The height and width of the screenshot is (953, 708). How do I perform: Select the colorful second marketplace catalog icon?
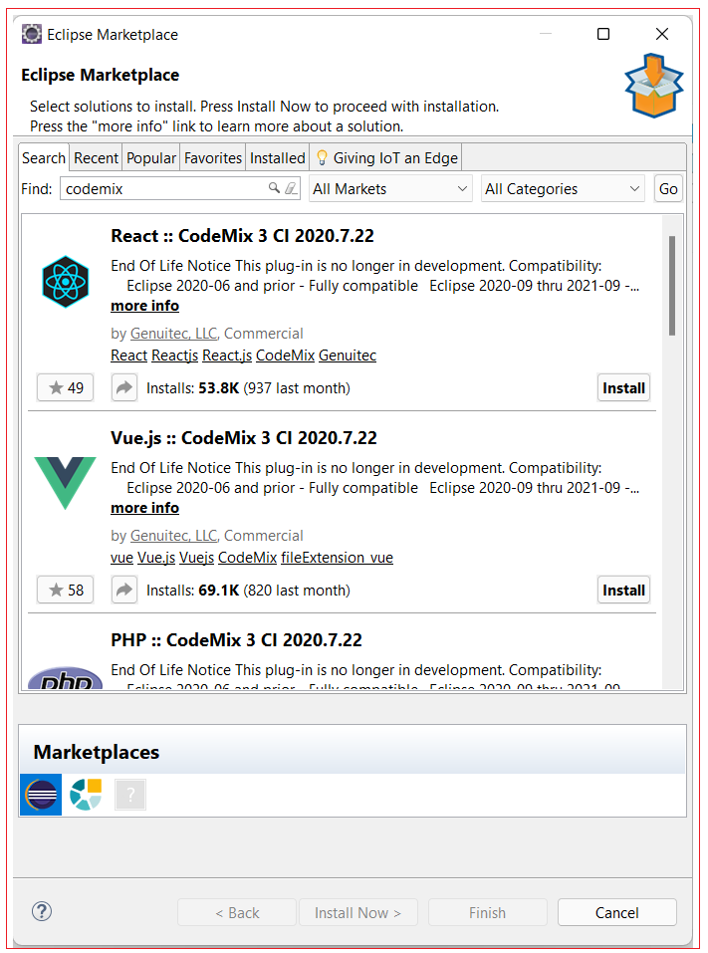(x=86, y=795)
